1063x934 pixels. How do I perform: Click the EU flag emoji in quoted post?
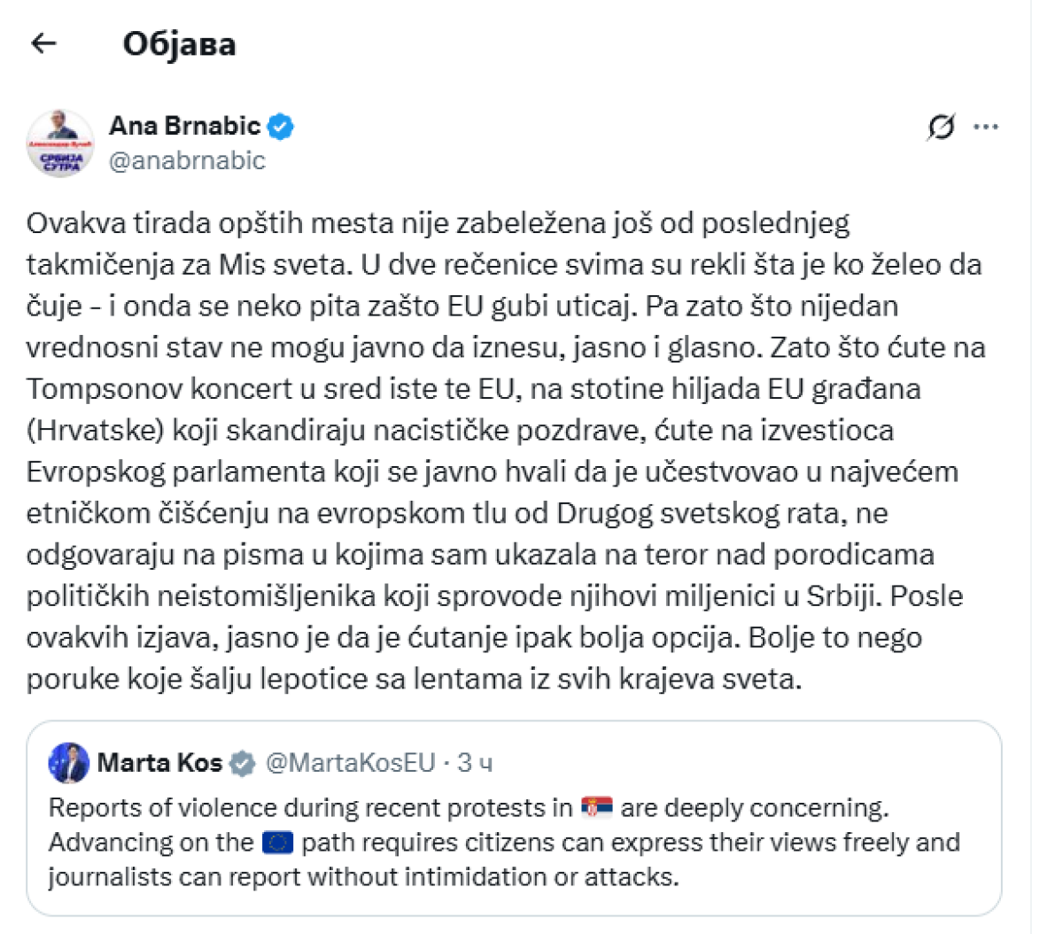(278, 842)
